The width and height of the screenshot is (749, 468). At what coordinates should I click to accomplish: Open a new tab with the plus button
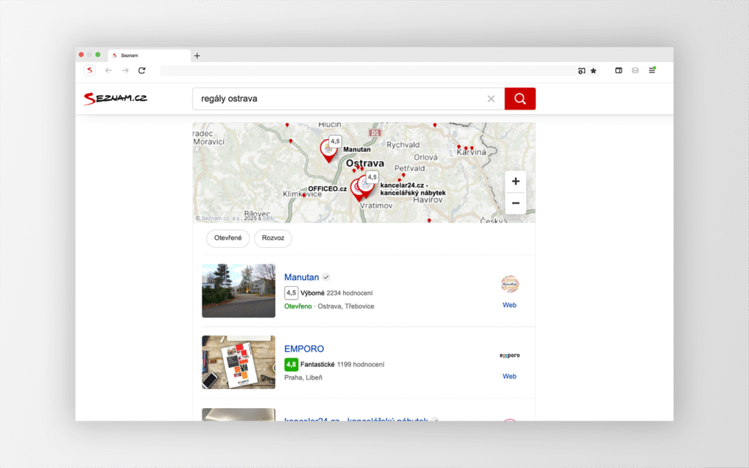pyautogui.click(x=197, y=56)
